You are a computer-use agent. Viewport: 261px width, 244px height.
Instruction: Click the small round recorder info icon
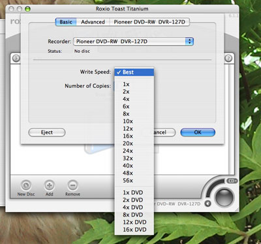click(x=207, y=204)
